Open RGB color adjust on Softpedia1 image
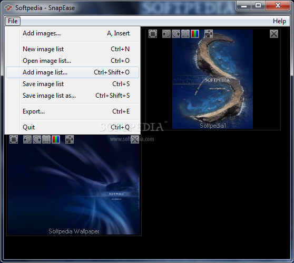This screenshot has width=294, height=263. pyautogui.click(x=195, y=34)
